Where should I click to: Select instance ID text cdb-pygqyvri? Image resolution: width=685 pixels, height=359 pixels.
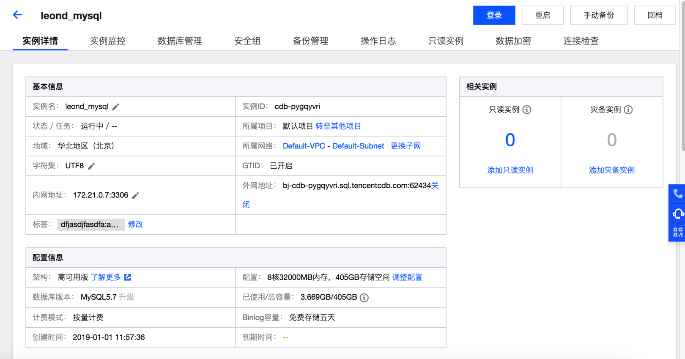point(297,107)
